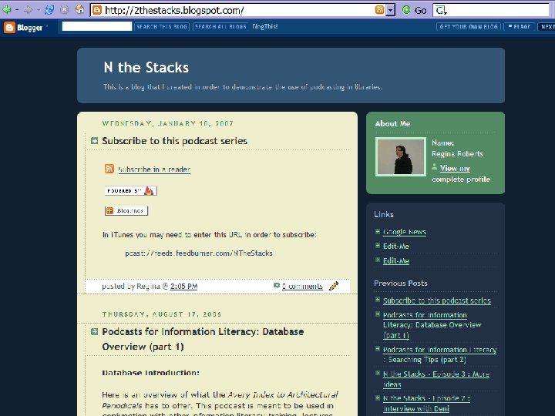Click Get Your Own Blog button
Image resolution: width=555 pixels, height=416 pixels.
coord(469,26)
